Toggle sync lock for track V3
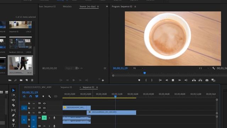The width and height of the screenshot is (227, 128). pyautogui.click(x=39, y=108)
